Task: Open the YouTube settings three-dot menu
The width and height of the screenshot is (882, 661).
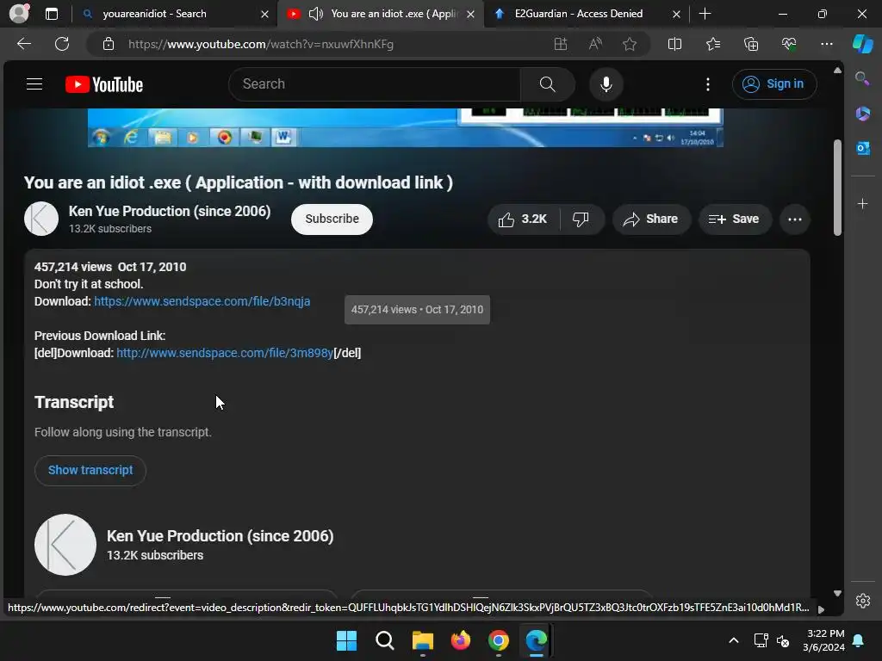Action: (708, 84)
